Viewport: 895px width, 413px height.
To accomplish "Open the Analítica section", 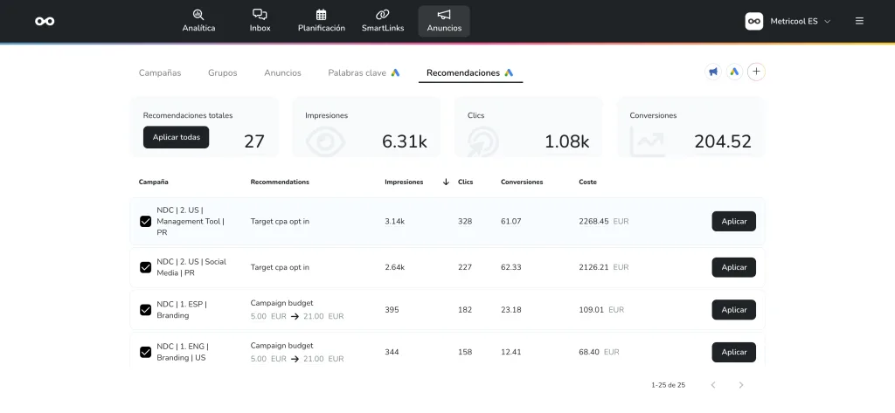I will (x=198, y=21).
